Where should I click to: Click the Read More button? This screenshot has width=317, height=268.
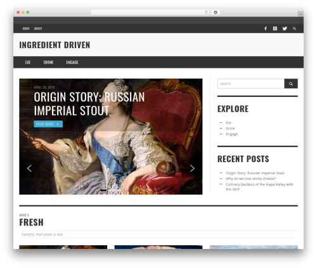coord(48,124)
